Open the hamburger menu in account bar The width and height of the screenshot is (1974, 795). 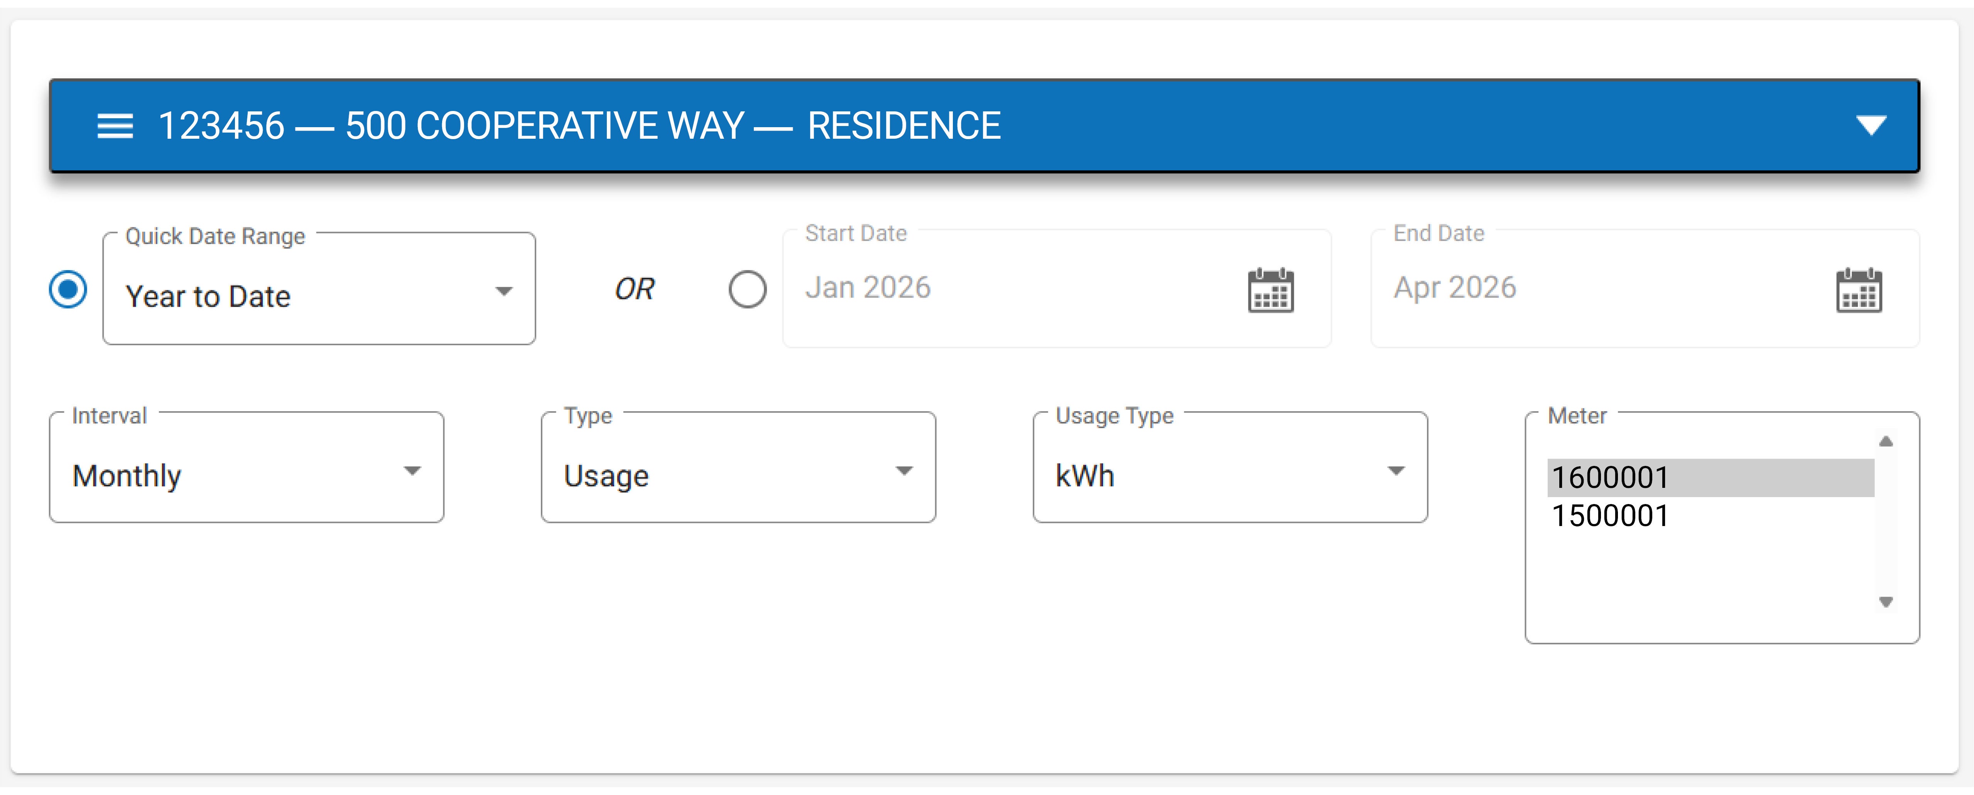click(115, 126)
